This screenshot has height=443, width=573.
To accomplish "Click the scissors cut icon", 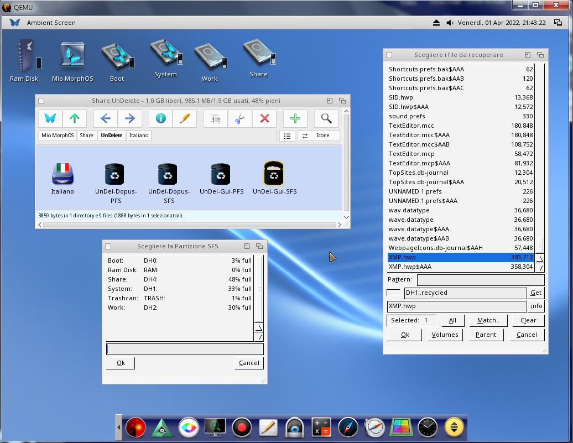I will click(240, 118).
